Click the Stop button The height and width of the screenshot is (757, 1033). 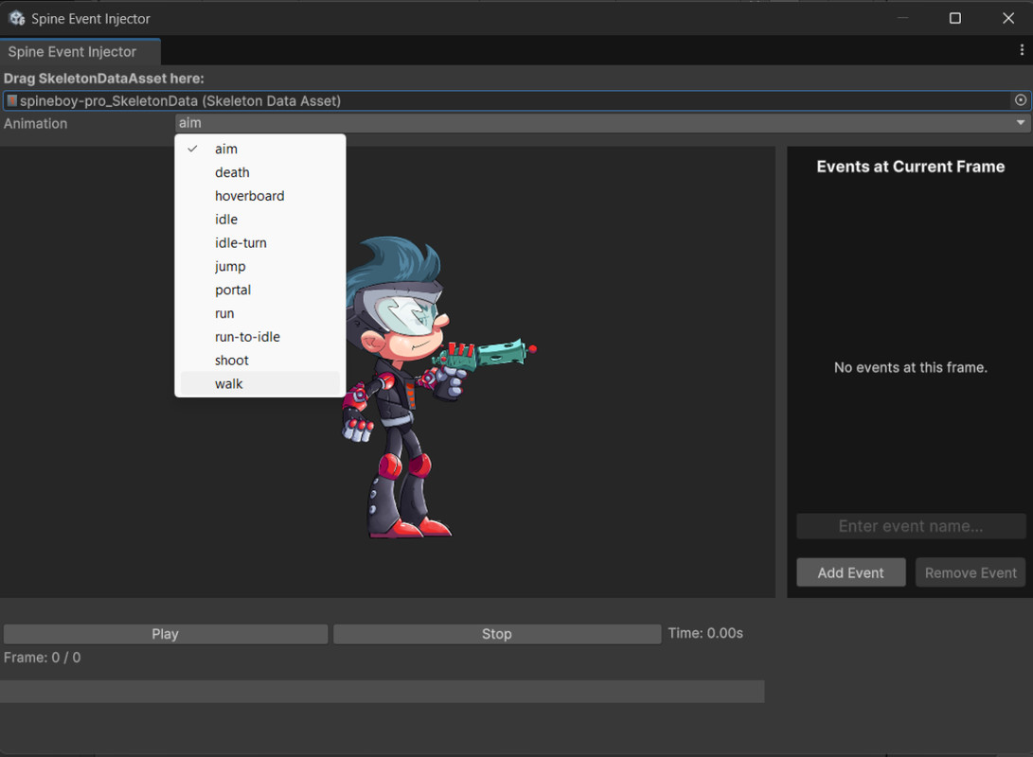coord(497,634)
